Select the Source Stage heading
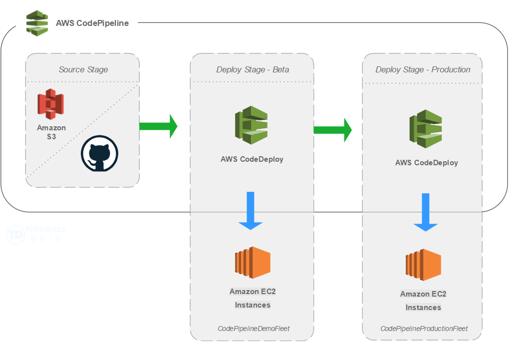 coord(83,69)
